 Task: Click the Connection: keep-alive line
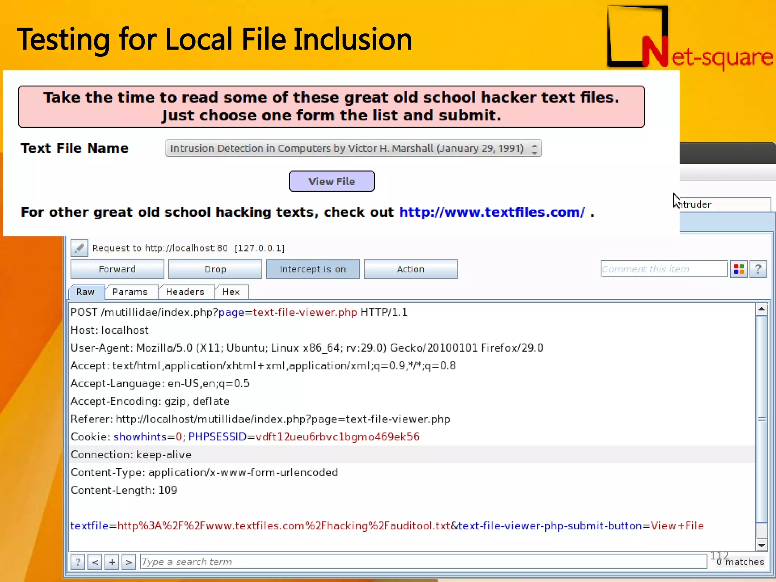131,455
